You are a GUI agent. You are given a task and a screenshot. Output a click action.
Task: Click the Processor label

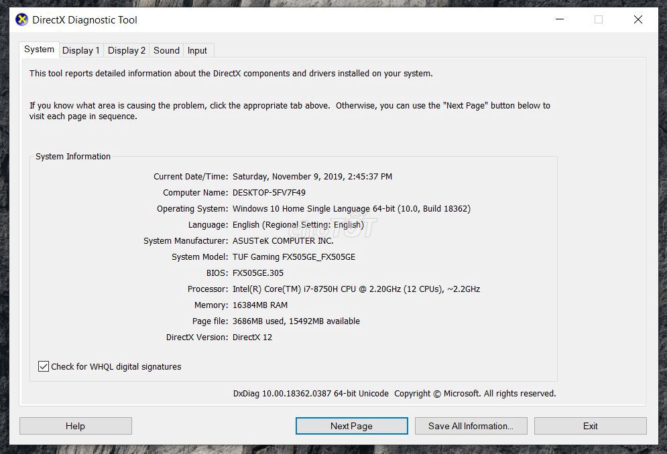(208, 289)
